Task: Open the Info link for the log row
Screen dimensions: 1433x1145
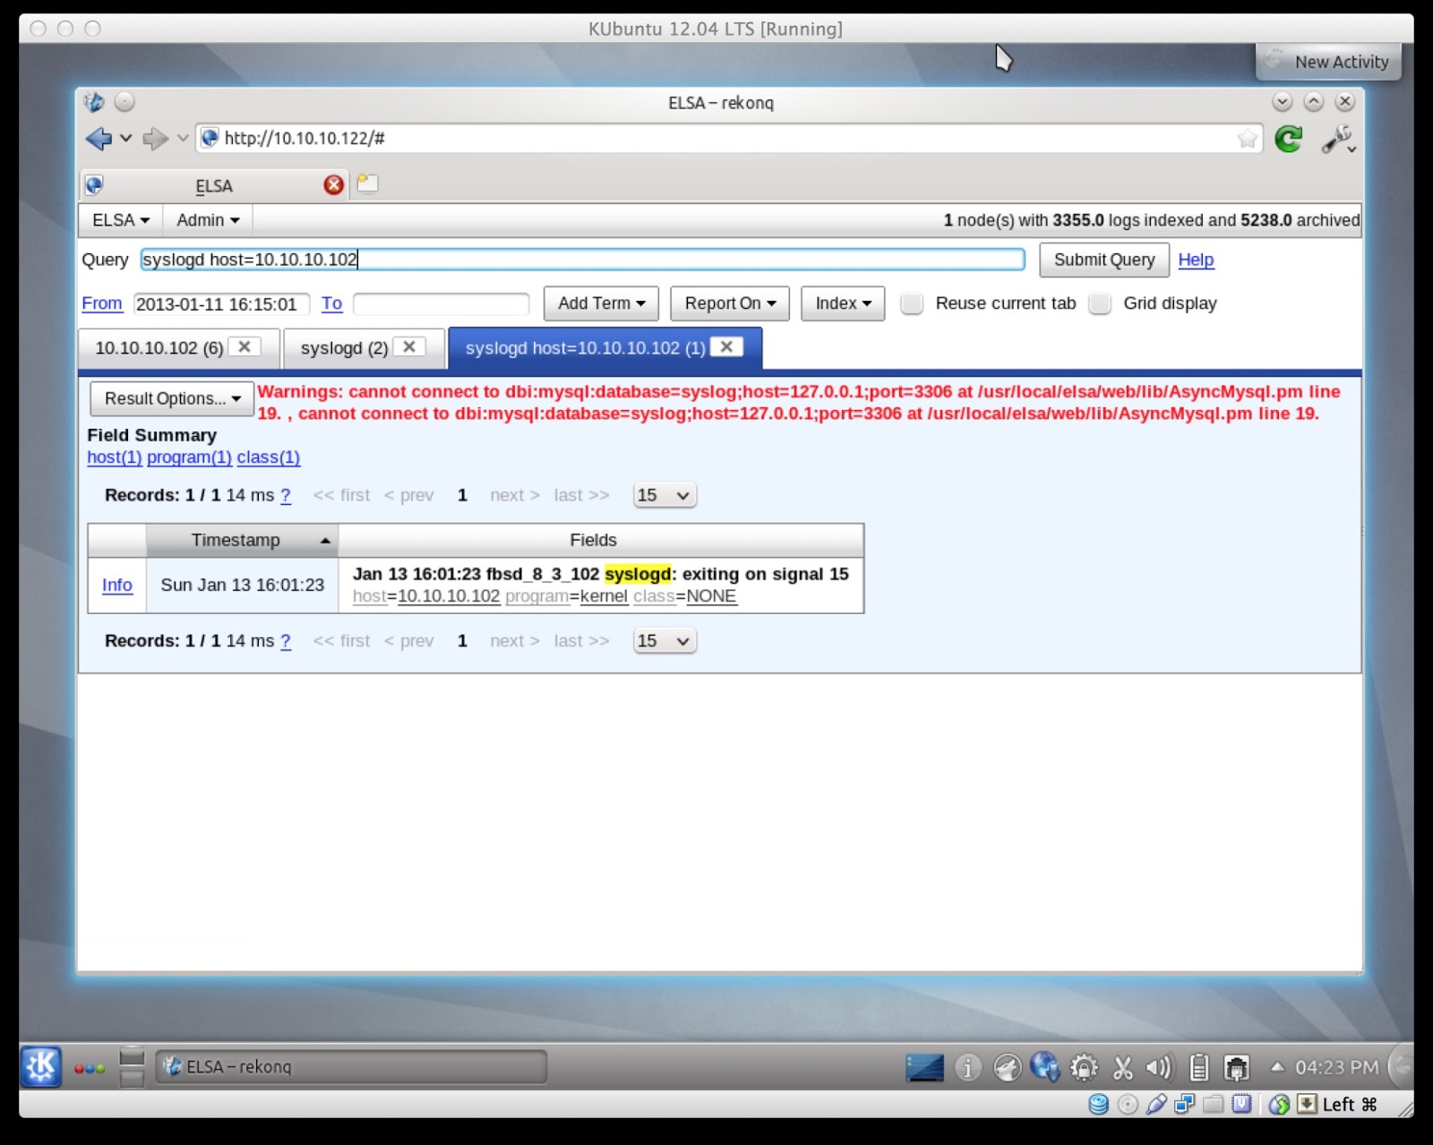Action: tap(116, 585)
